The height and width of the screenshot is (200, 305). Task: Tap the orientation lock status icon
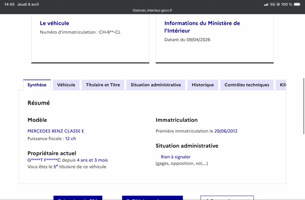[278, 4]
